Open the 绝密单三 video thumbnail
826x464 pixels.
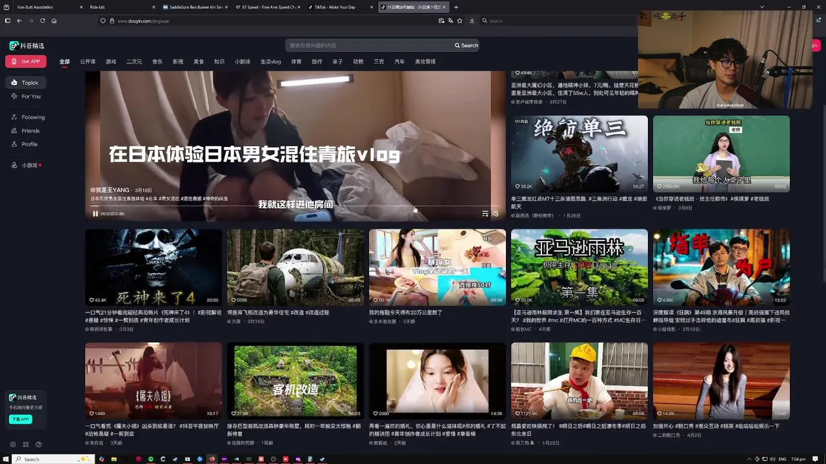coord(579,153)
